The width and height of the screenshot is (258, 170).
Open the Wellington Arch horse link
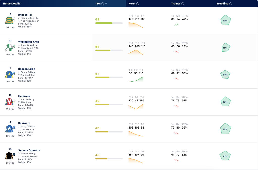28,42
